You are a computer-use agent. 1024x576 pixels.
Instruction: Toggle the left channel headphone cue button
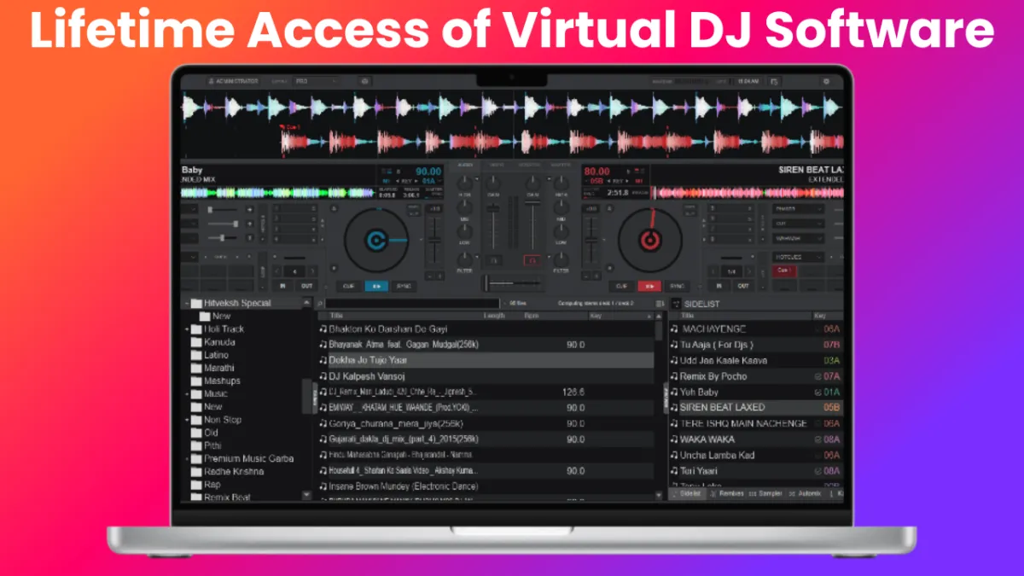[492, 259]
